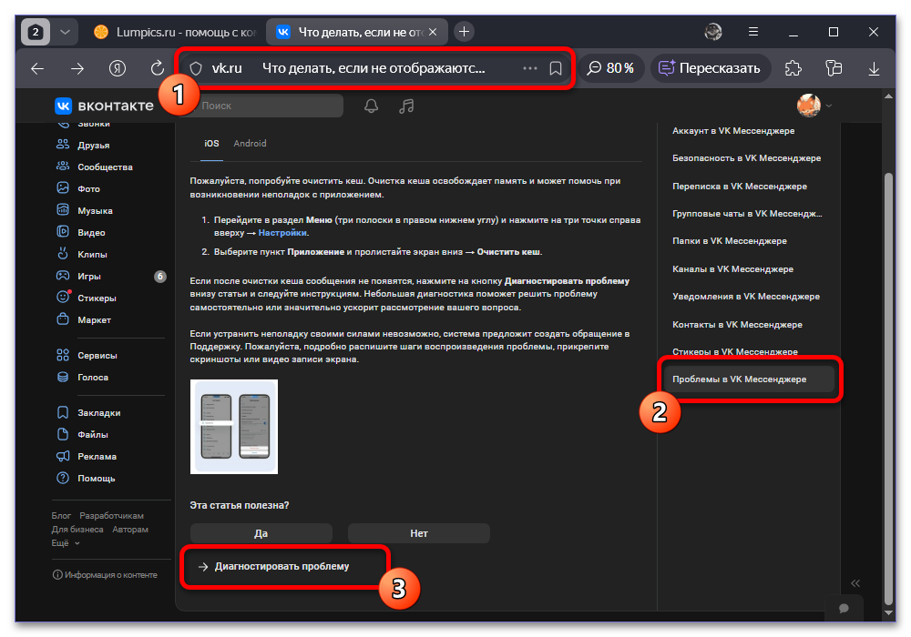Click the browser profile avatar in title bar
This screenshot has width=911, height=637.
tap(713, 32)
